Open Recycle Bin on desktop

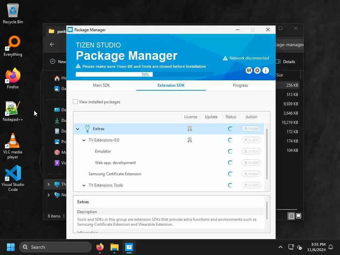pyautogui.click(x=13, y=13)
